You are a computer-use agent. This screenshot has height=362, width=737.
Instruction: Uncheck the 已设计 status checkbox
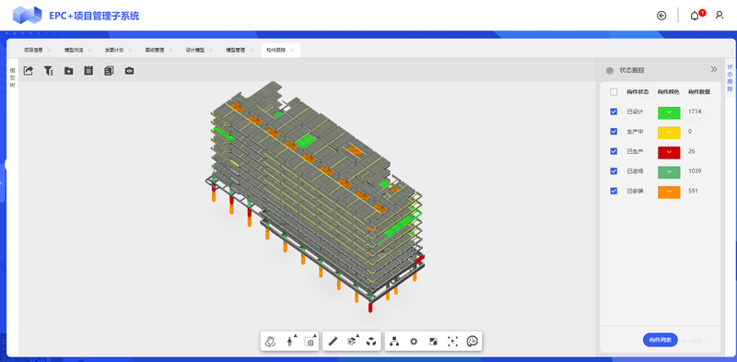click(x=614, y=111)
